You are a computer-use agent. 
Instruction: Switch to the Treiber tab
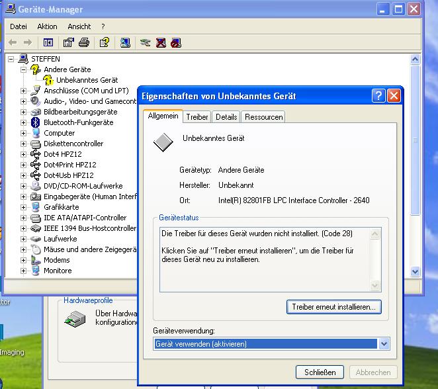[197, 116]
